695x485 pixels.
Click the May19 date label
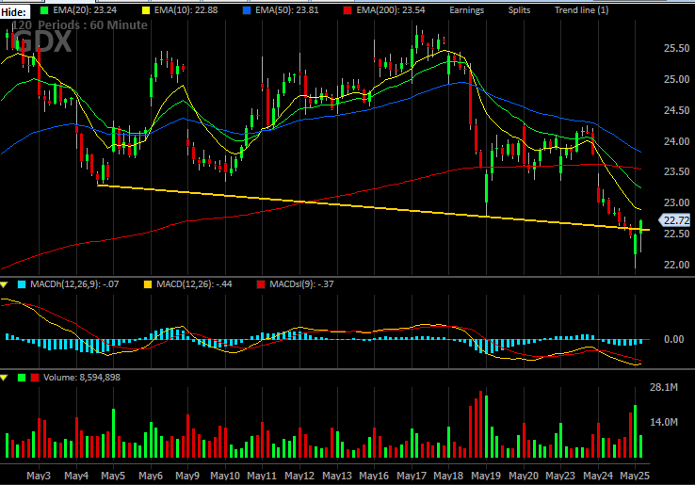pyautogui.click(x=486, y=476)
